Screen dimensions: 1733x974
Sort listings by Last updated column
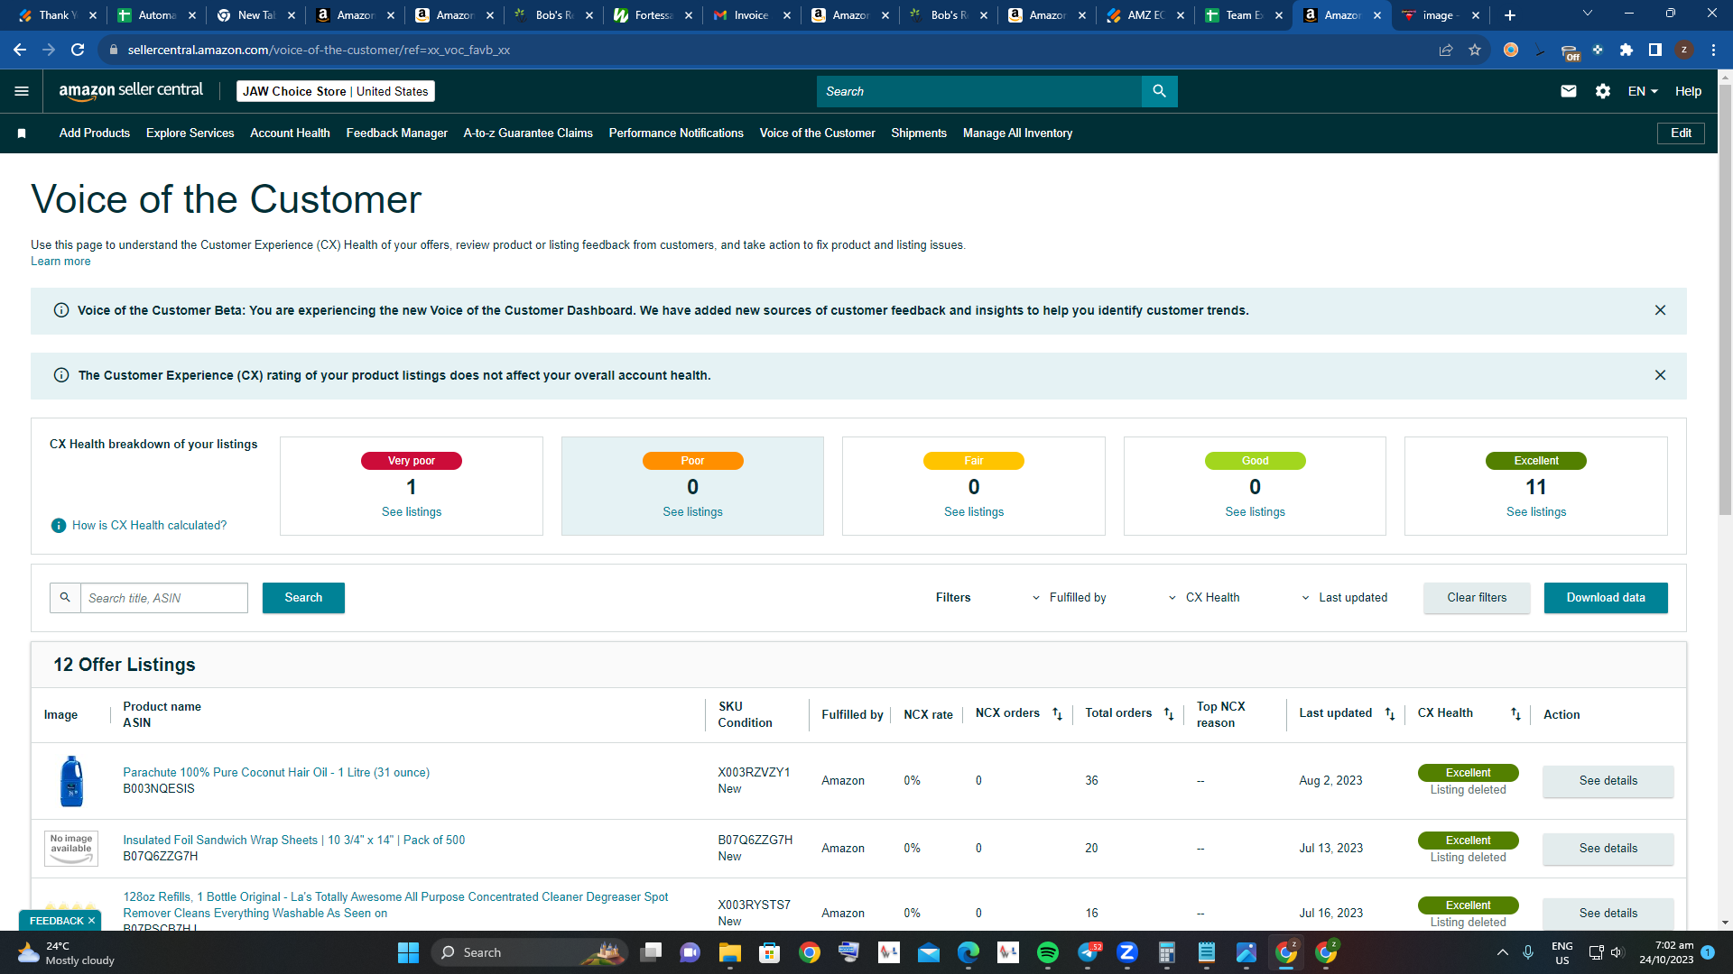coord(1390,714)
